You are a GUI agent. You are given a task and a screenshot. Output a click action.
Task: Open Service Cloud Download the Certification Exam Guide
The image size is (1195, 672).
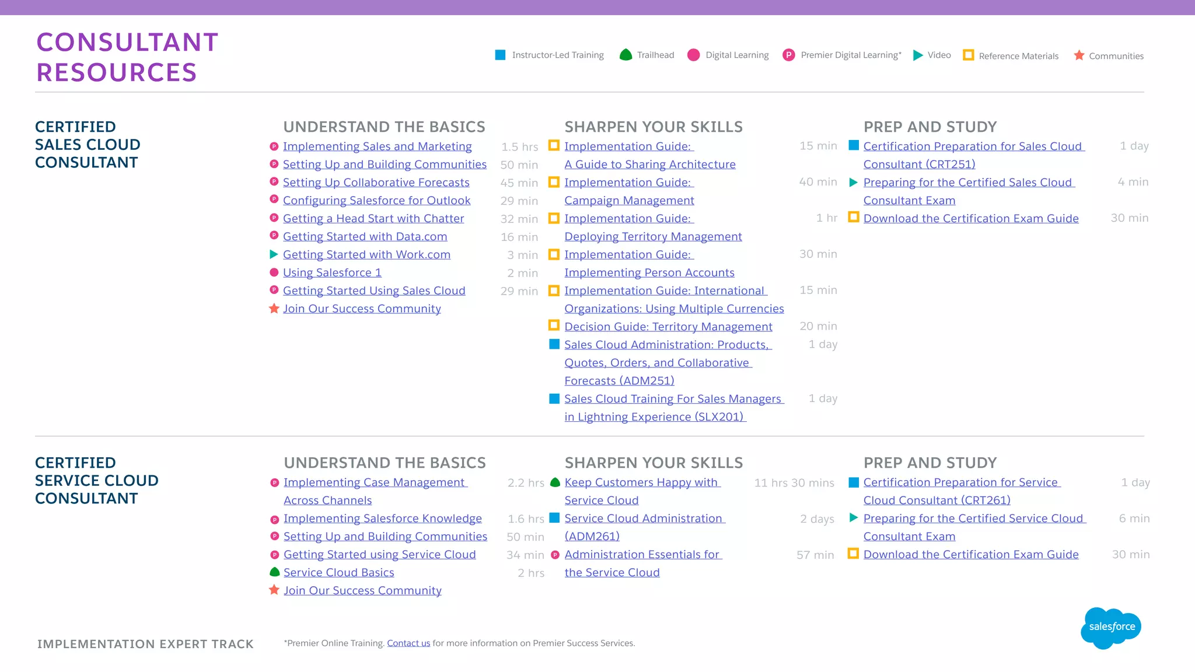[971, 554]
